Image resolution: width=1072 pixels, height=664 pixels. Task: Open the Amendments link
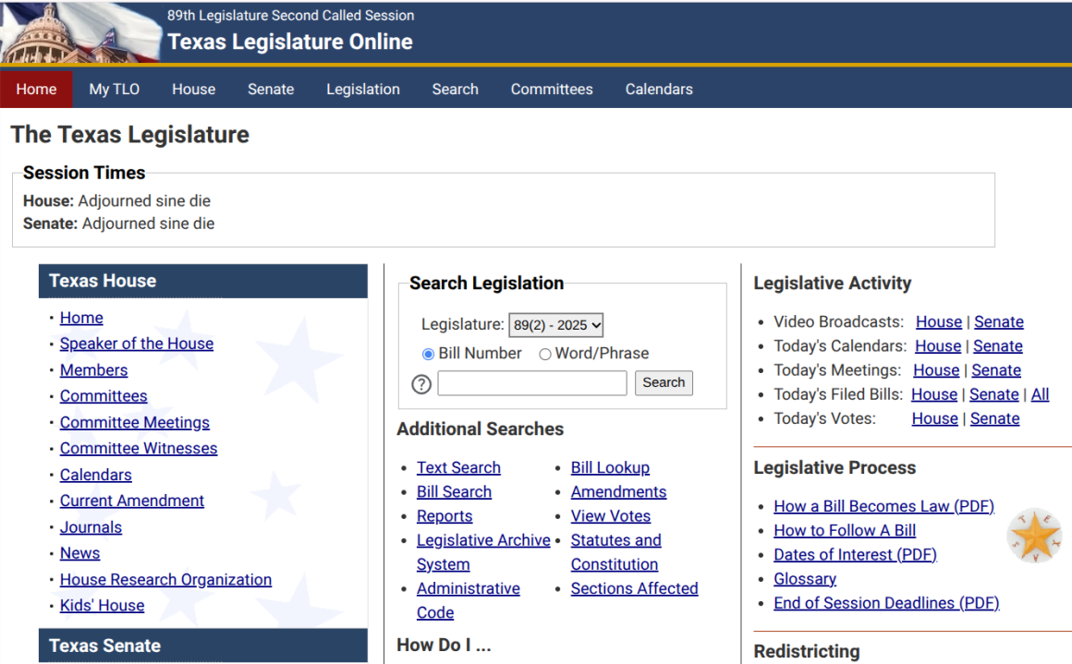[619, 492]
